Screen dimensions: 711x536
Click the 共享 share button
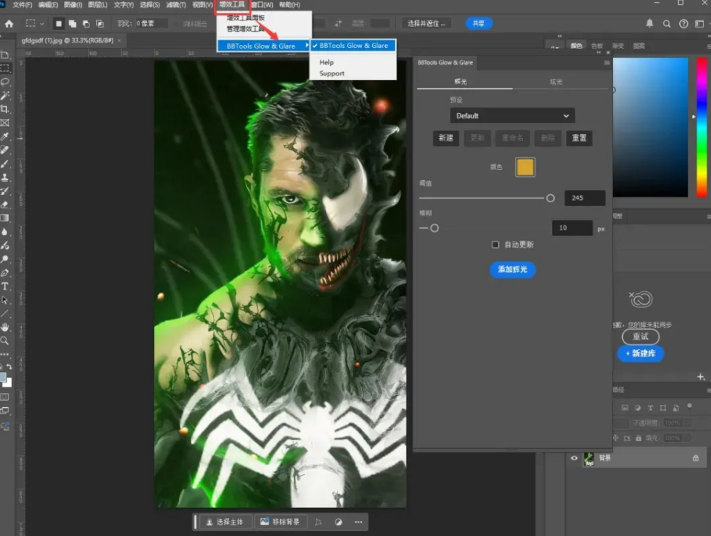pos(479,23)
